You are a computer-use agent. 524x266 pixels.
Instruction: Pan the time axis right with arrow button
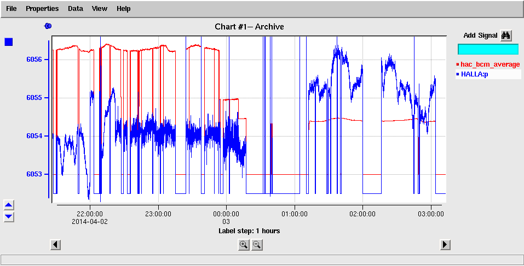click(x=445, y=245)
